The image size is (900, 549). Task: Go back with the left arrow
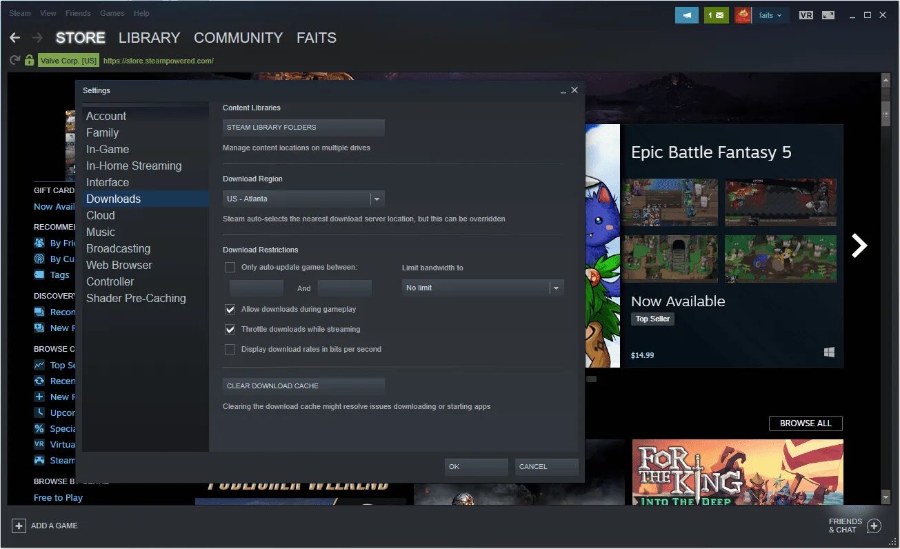(x=15, y=38)
